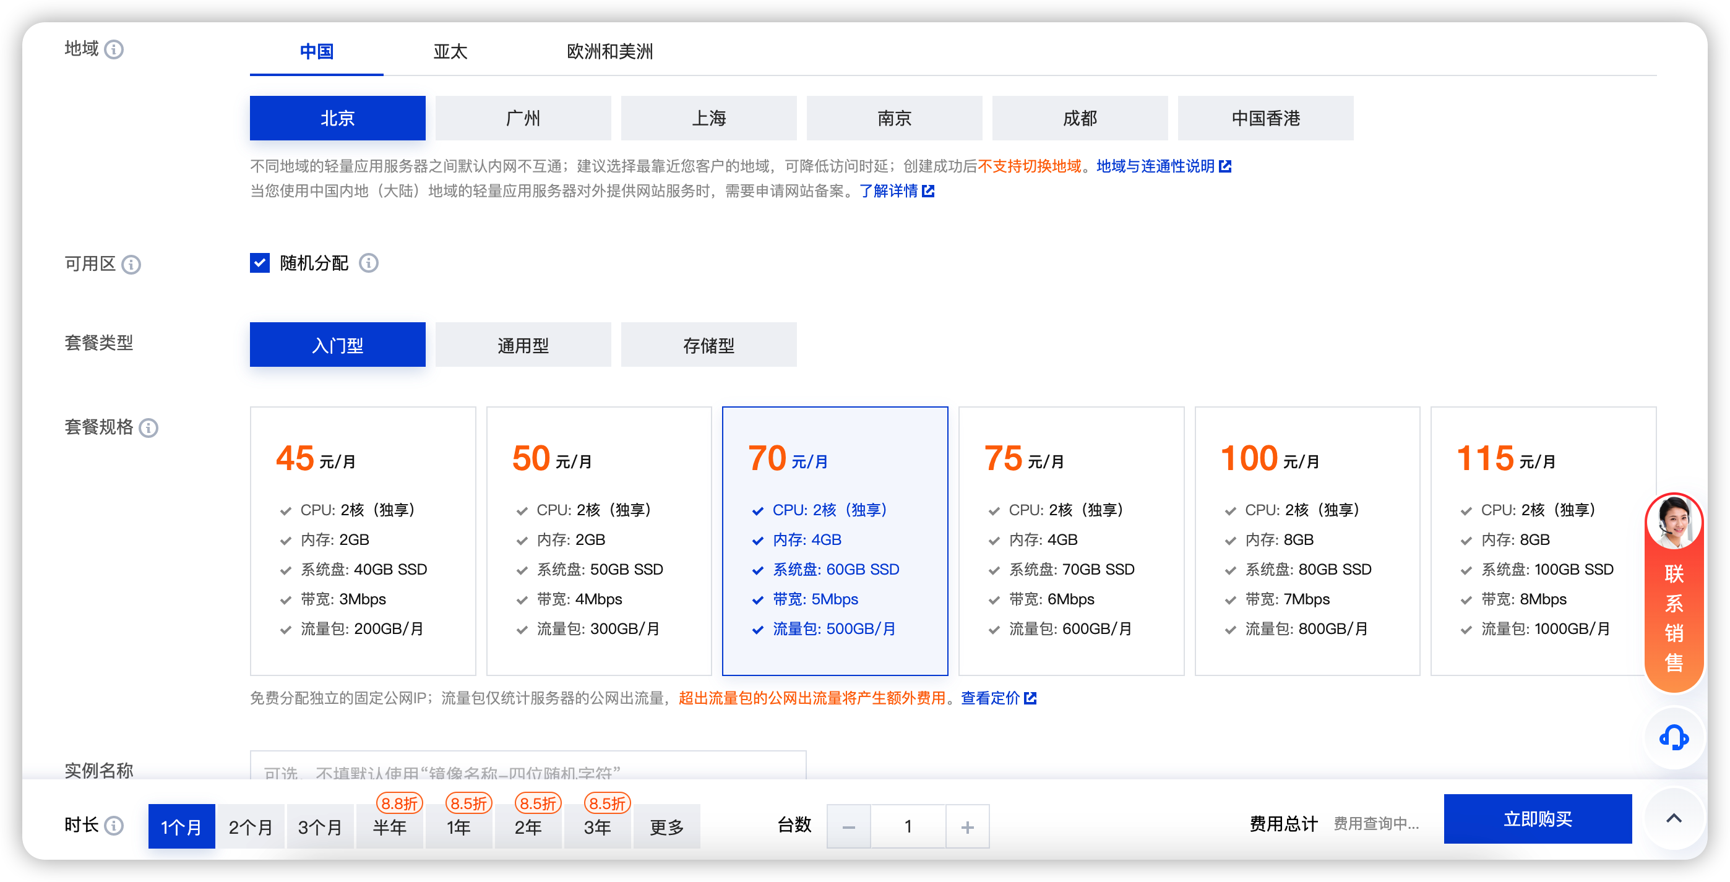Switch to the 亚太 region tab
1730x882 pixels.
(450, 52)
